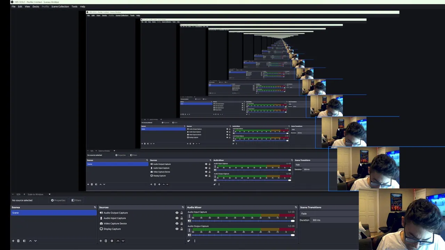Image resolution: width=445 pixels, height=250 pixels.
Task: Click the Properties button below the preview
Action: click(58, 200)
